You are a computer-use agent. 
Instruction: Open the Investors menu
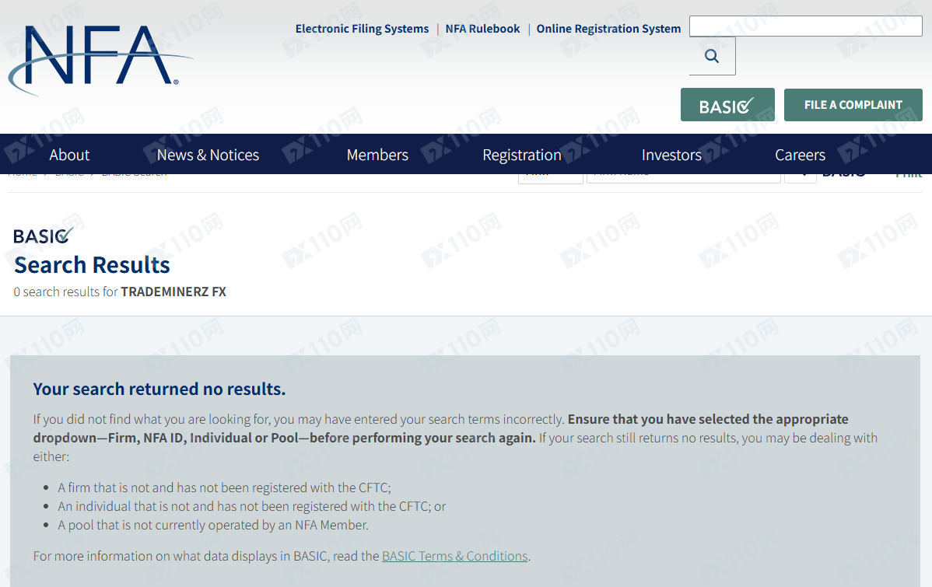click(671, 155)
